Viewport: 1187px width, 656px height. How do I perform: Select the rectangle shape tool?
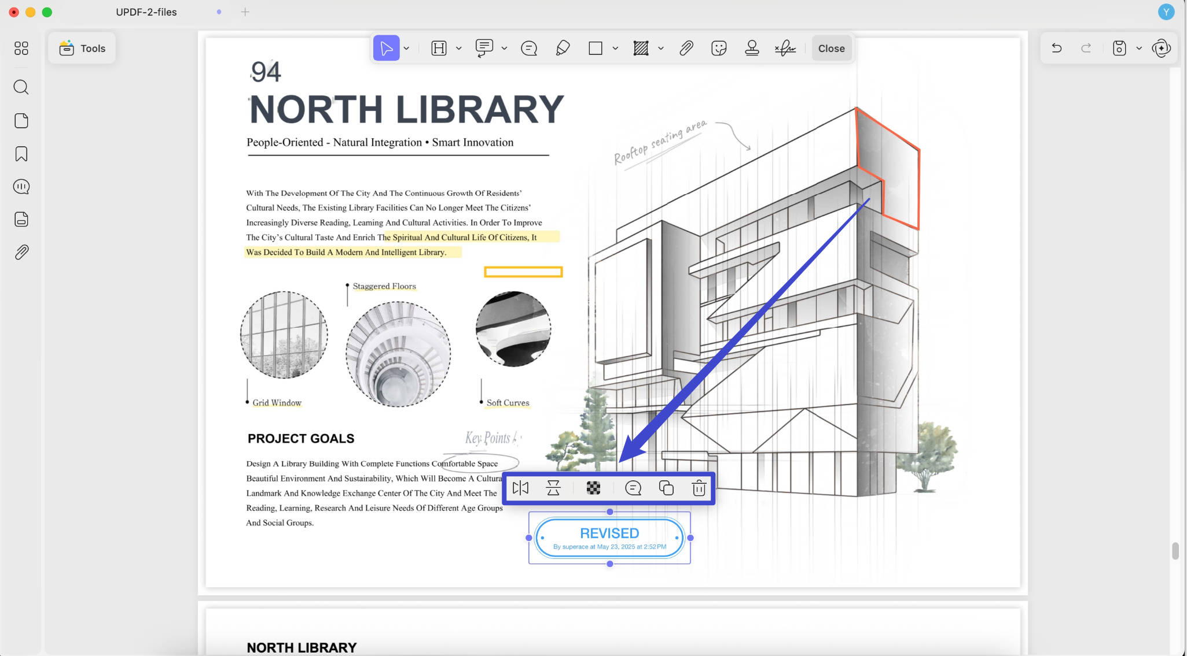pyautogui.click(x=596, y=49)
